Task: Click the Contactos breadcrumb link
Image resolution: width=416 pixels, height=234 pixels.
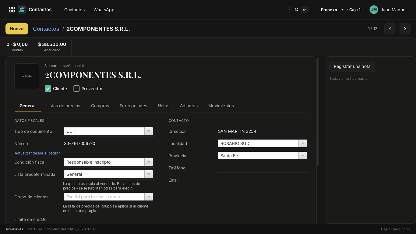Action: point(46,29)
